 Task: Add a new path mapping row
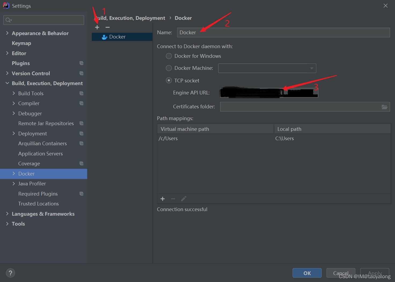coord(163,199)
